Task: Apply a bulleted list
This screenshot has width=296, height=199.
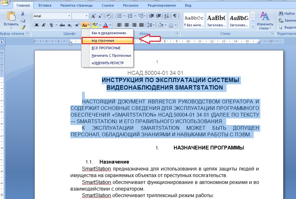Action: coord(119,16)
